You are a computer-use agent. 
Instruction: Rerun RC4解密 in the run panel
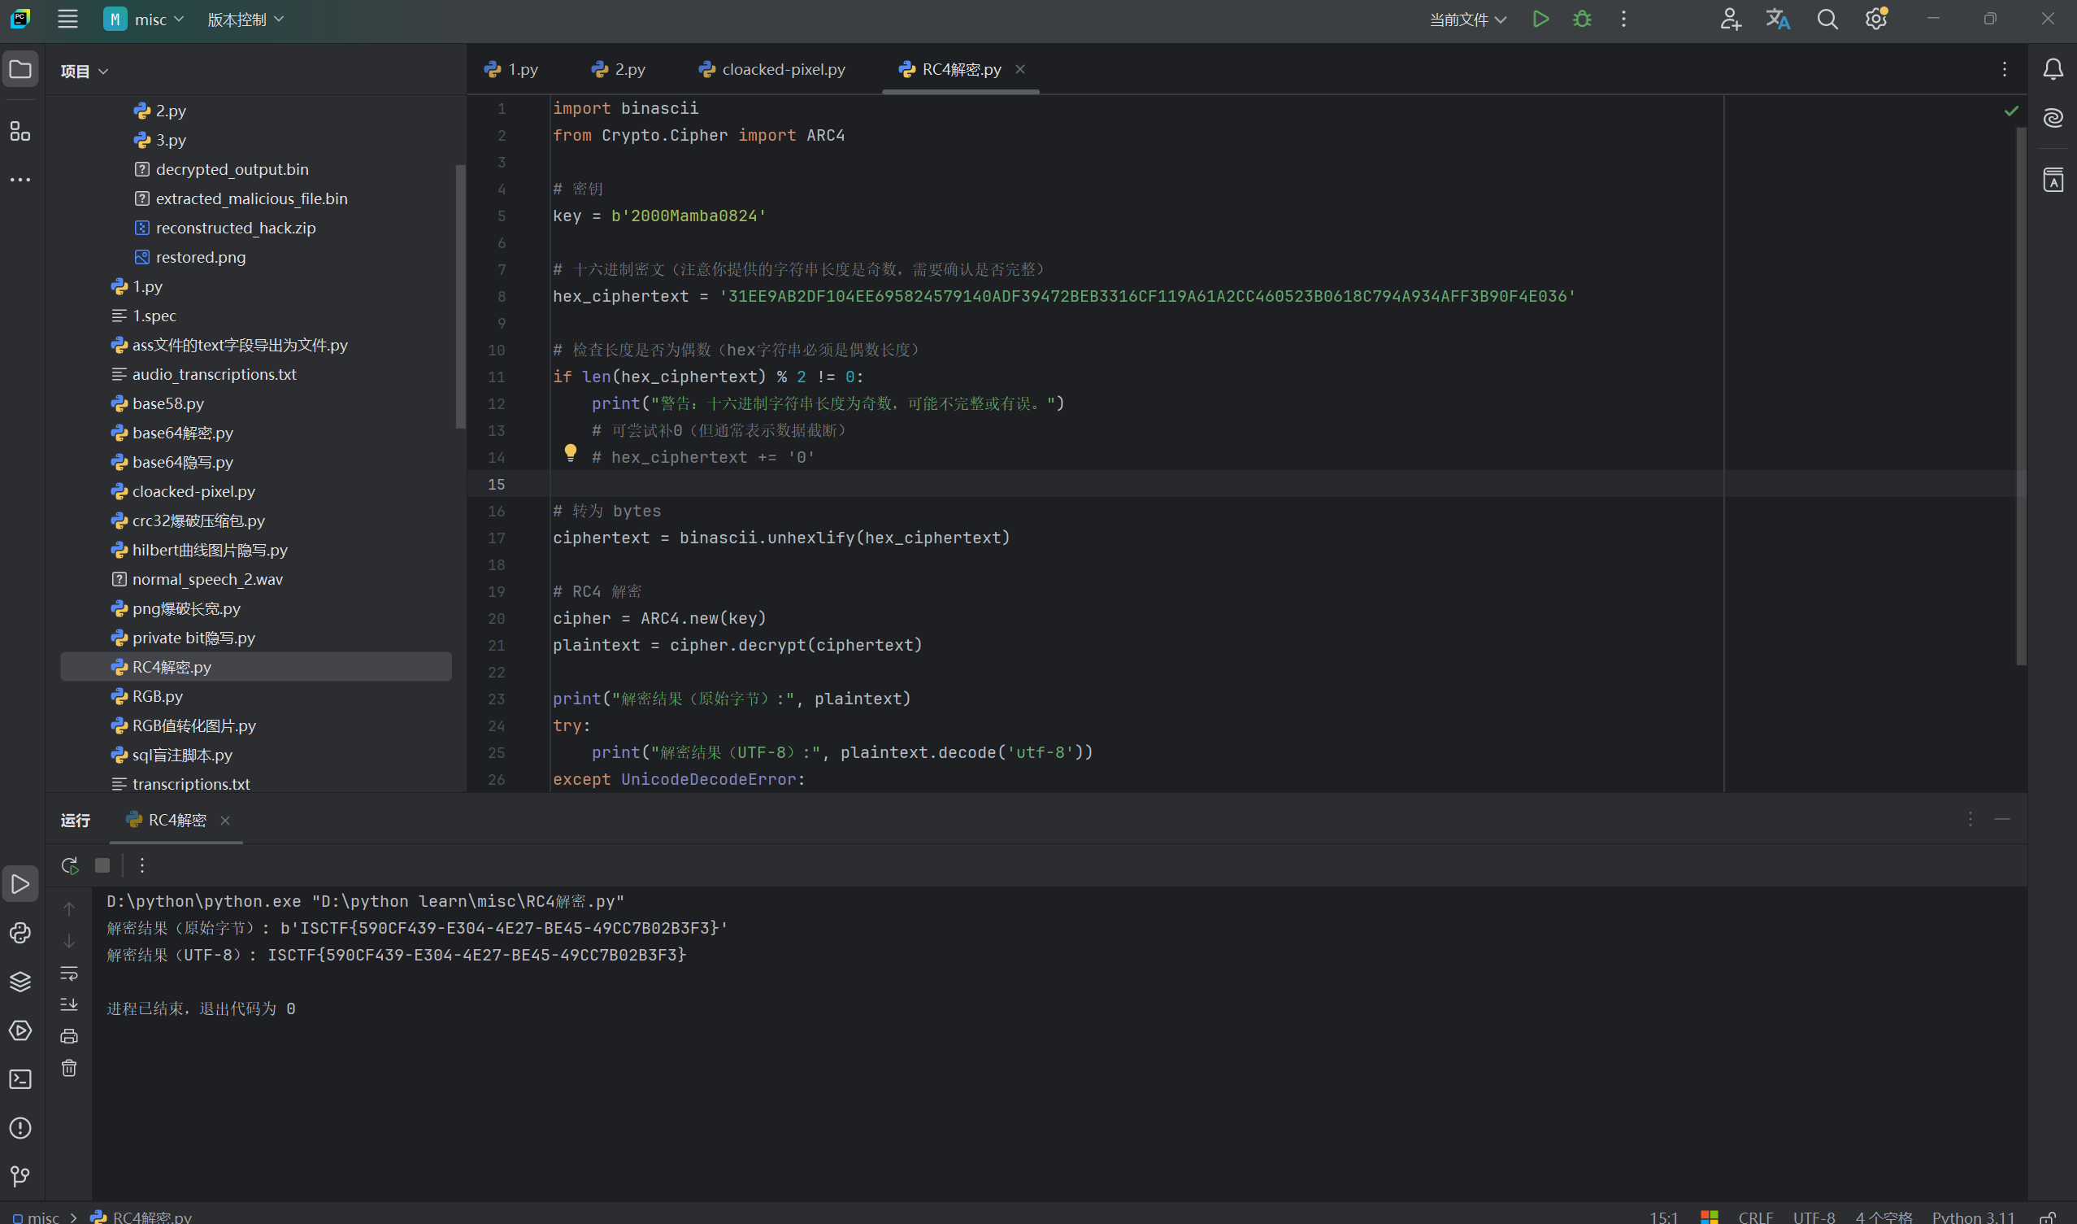coord(69,865)
